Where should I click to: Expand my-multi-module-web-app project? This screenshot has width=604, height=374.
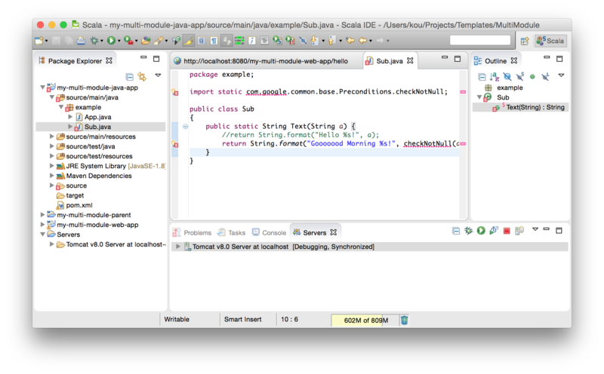(x=43, y=225)
